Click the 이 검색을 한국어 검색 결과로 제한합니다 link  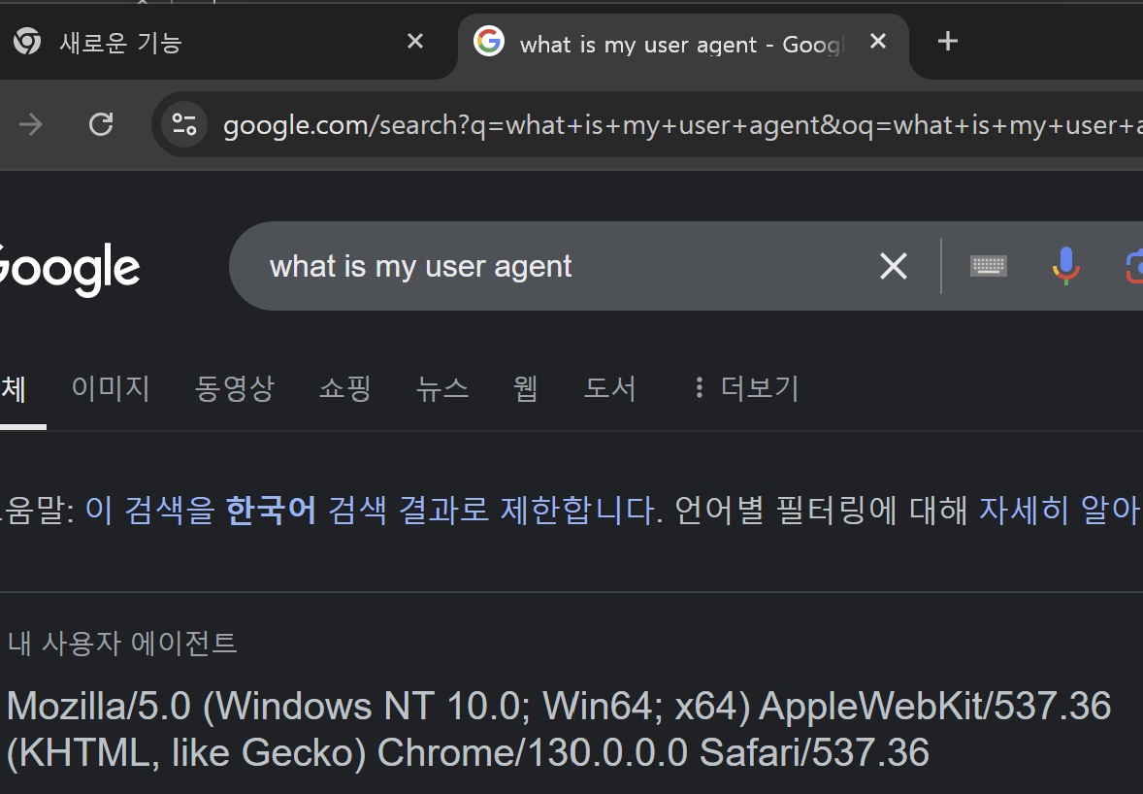pyautogui.click(x=371, y=510)
